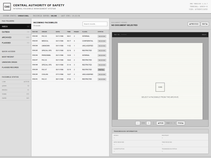Click RECEIVED badge in the MEDICAL row
This screenshot has height=158, width=211.
[x=102, y=41]
